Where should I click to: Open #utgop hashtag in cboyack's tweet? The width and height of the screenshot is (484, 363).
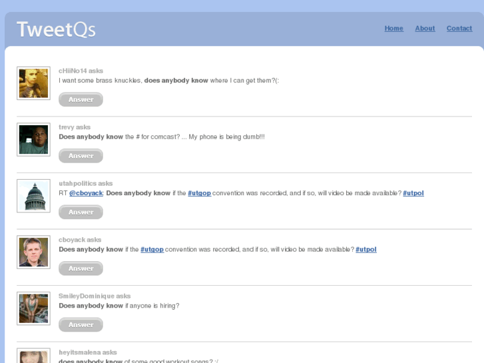click(152, 249)
